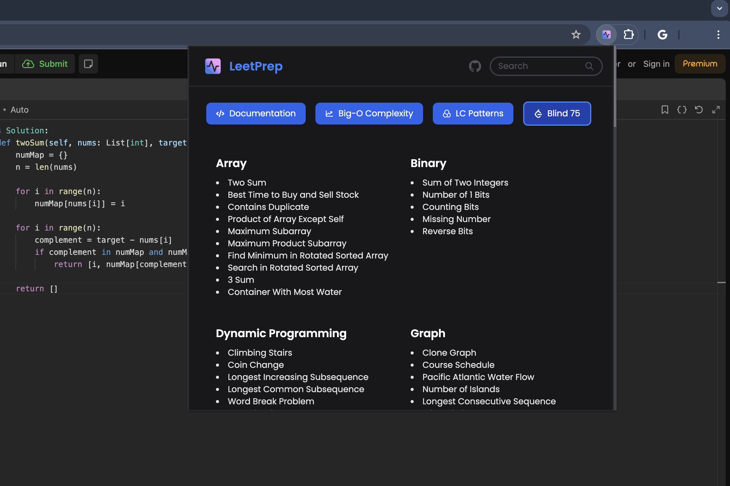Open the Course Schedule problem
Screen dimensions: 730x486
pos(458,365)
